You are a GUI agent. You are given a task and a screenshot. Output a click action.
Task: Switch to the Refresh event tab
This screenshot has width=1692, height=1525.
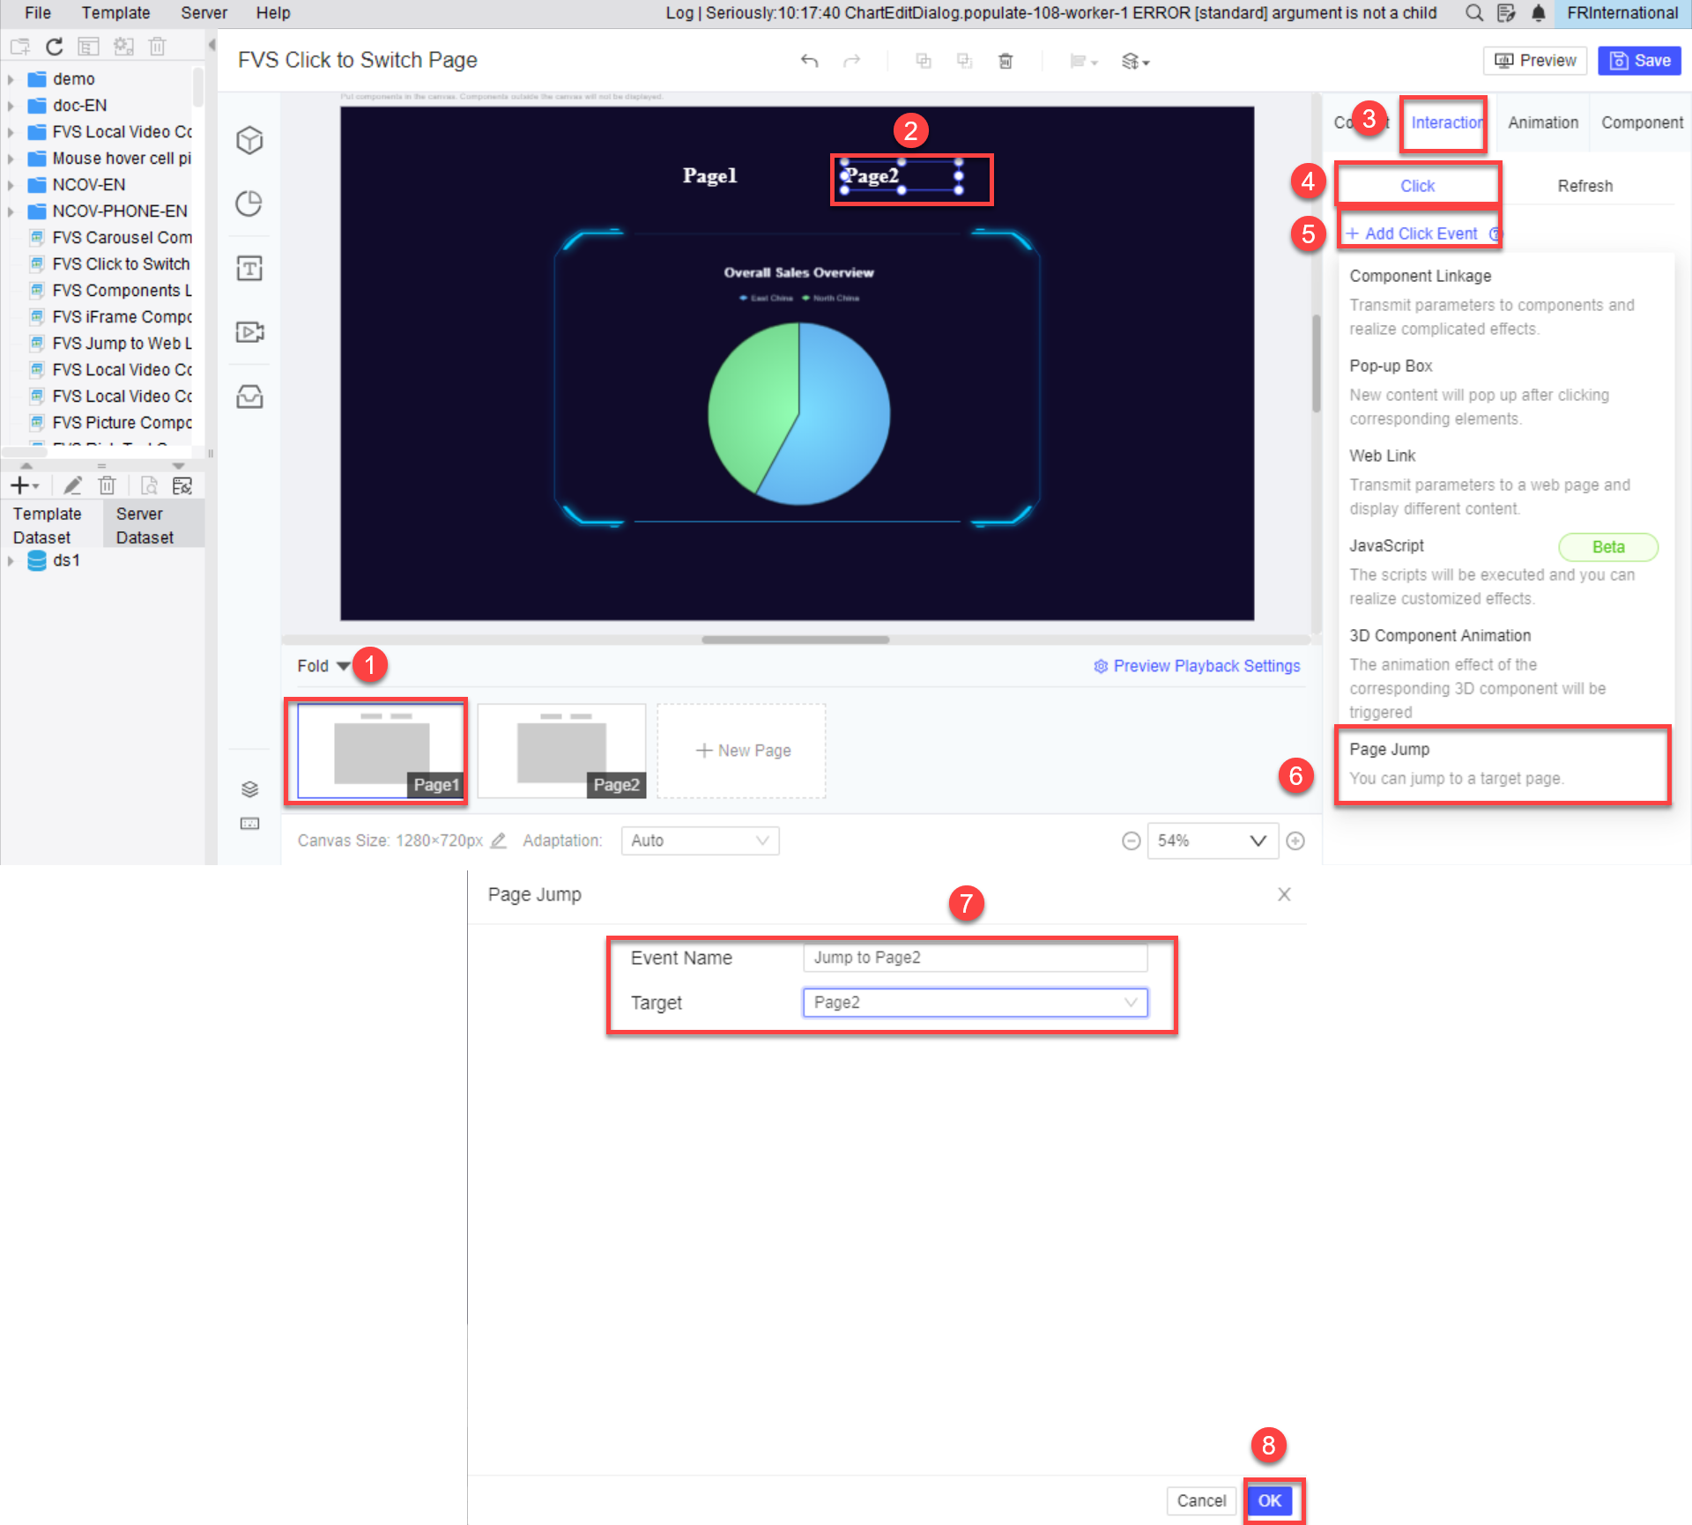(x=1584, y=186)
